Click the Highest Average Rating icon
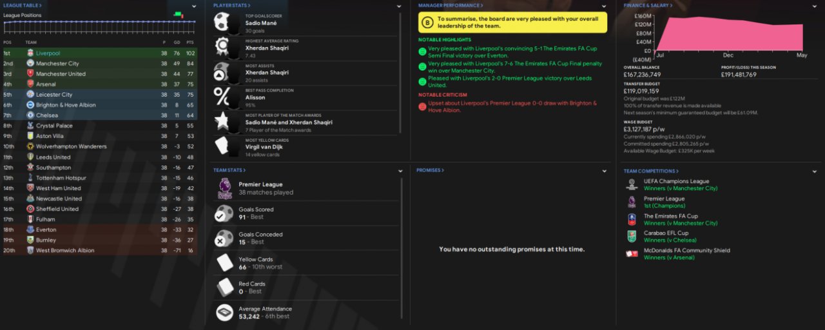The width and height of the screenshot is (825, 330). click(223, 47)
